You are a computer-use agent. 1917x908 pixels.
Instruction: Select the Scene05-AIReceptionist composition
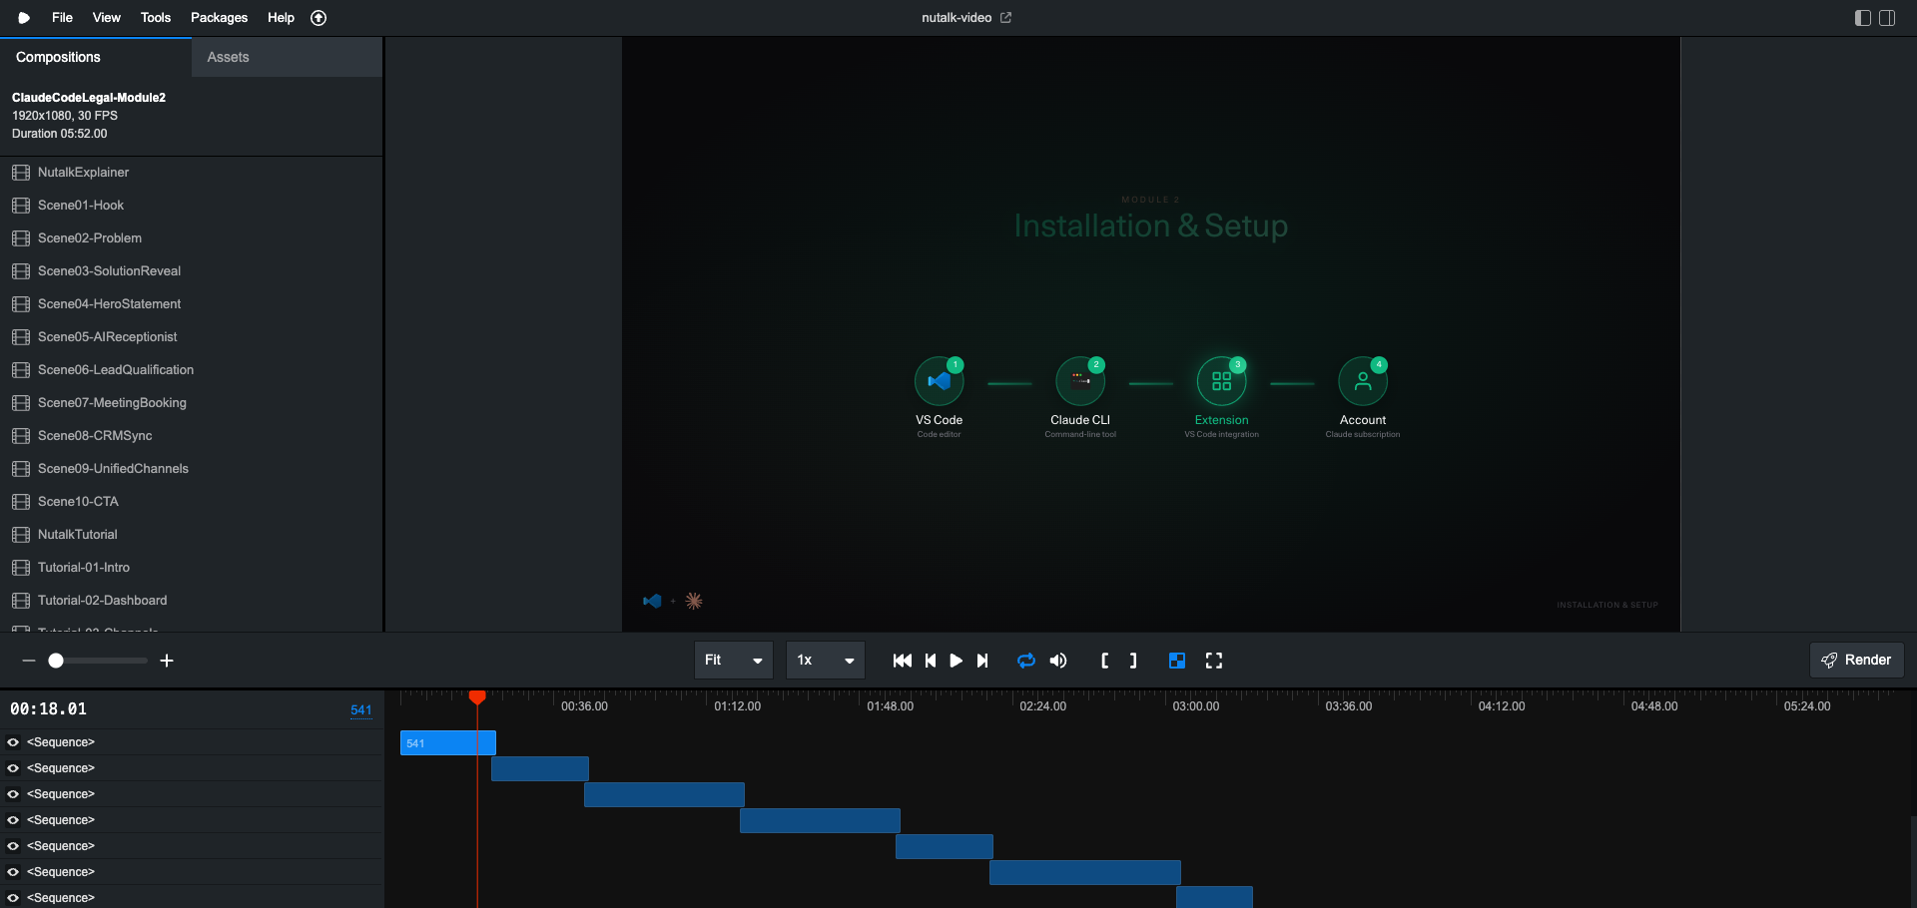(107, 336)
